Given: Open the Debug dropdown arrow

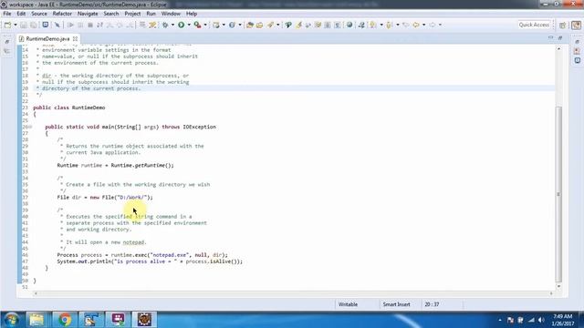Looking at the screenshot, I should [172, 25].
